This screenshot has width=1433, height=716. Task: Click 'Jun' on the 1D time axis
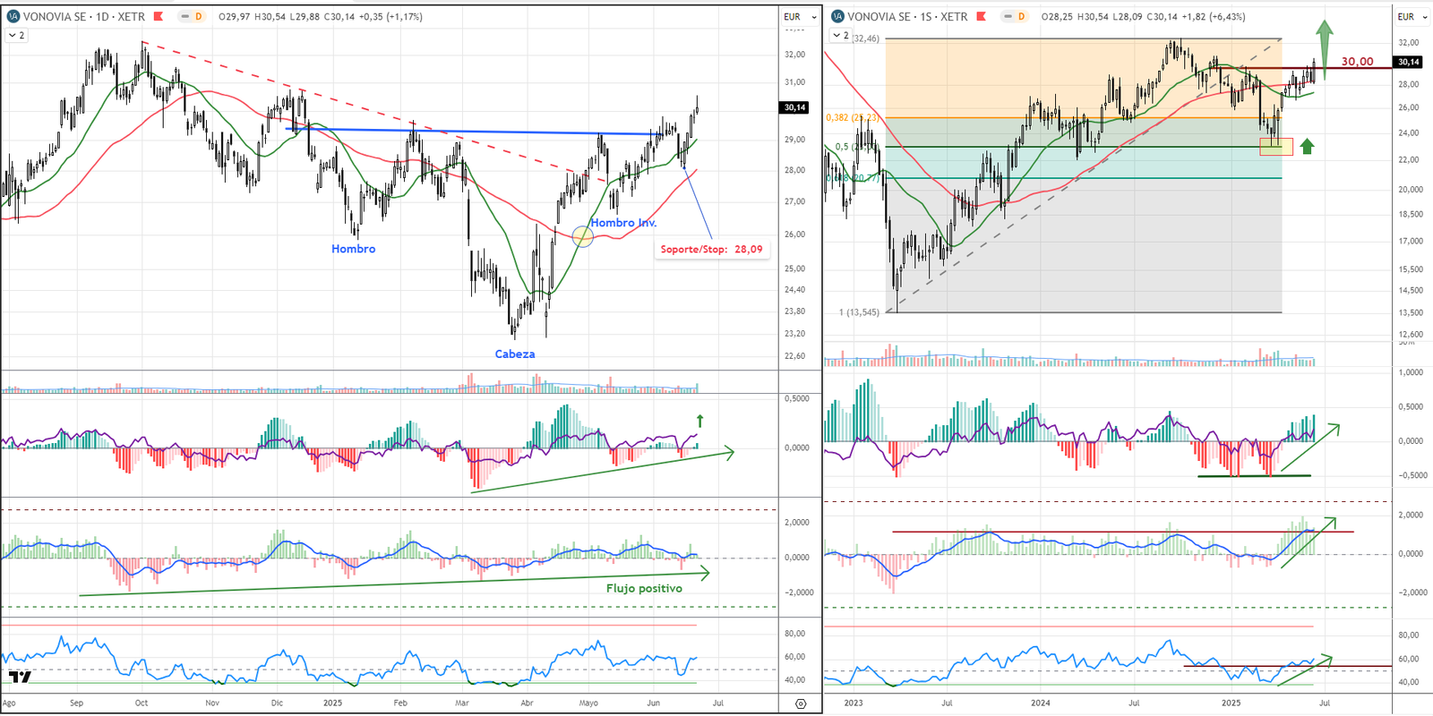[x=654, y=703]
